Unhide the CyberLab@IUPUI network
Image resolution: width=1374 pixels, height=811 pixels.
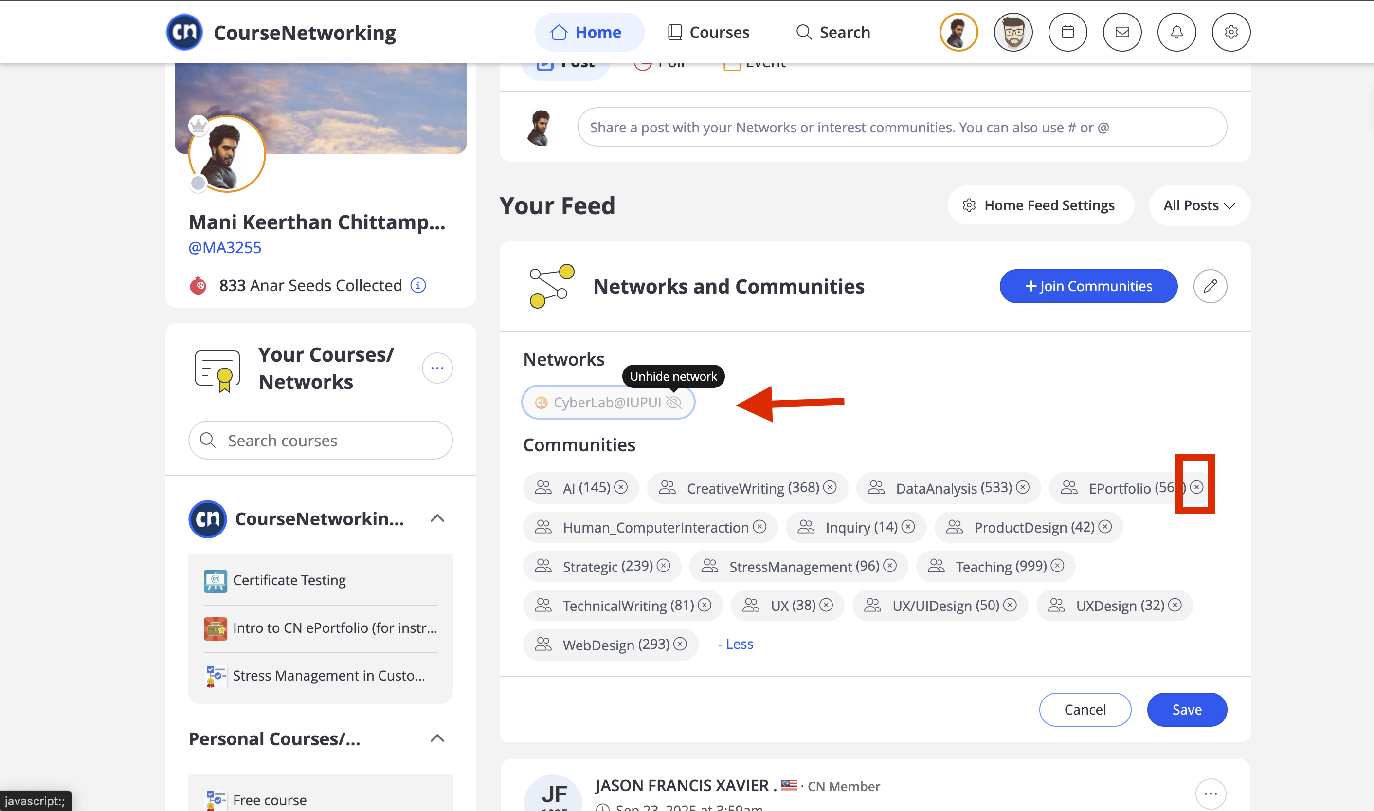coord(674,402)
